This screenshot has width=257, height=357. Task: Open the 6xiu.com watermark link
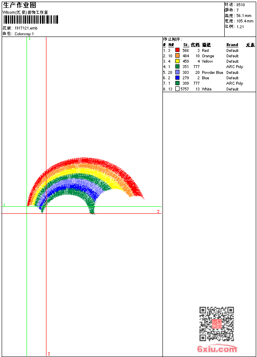click(x=217, y=349)
